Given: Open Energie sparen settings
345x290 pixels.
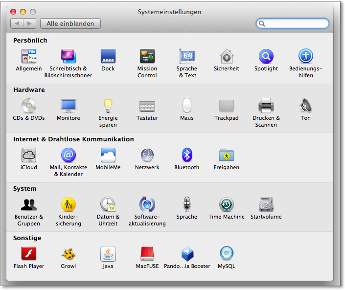Looking at the screenshot, I should point(108,106).
